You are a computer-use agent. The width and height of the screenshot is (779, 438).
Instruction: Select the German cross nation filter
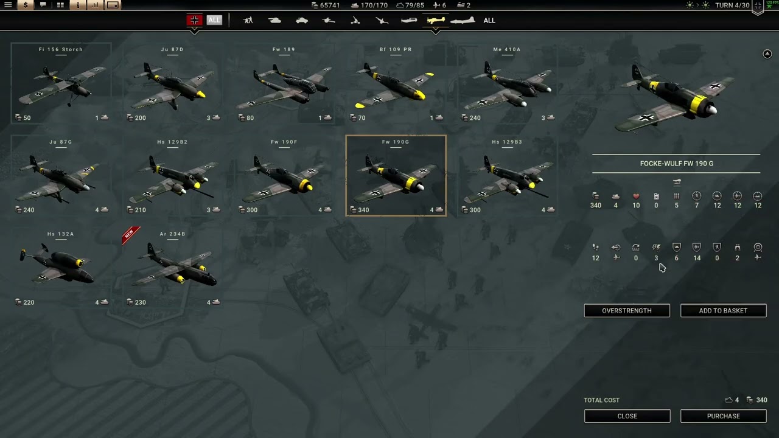click(194, 20)
